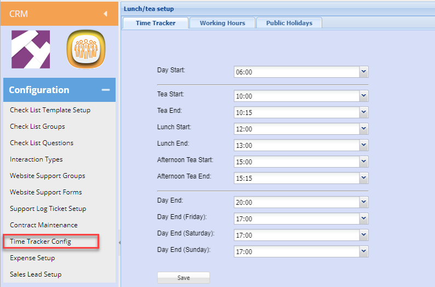
Task: Open the Tea Start dropdown arrow
Action: [364, 96]
